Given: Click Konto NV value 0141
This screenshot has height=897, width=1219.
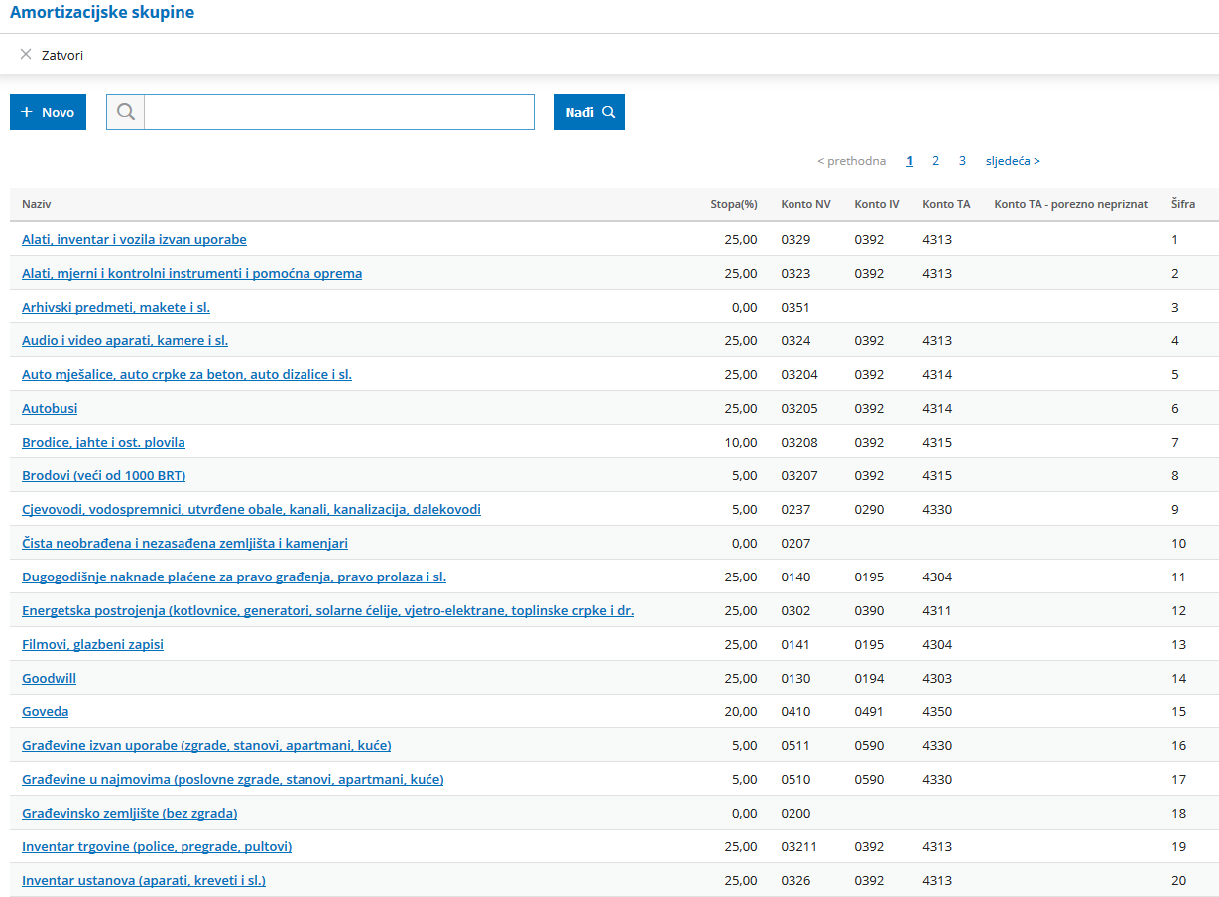Looking at the screenshot, I should click(795, 644).
